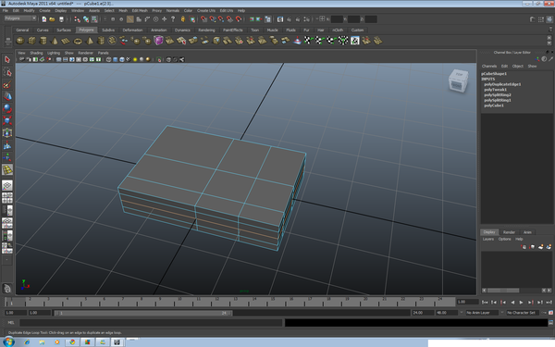
Task: Select the polygon Sphere shelf icon
Action: click(x=20, y=41)
